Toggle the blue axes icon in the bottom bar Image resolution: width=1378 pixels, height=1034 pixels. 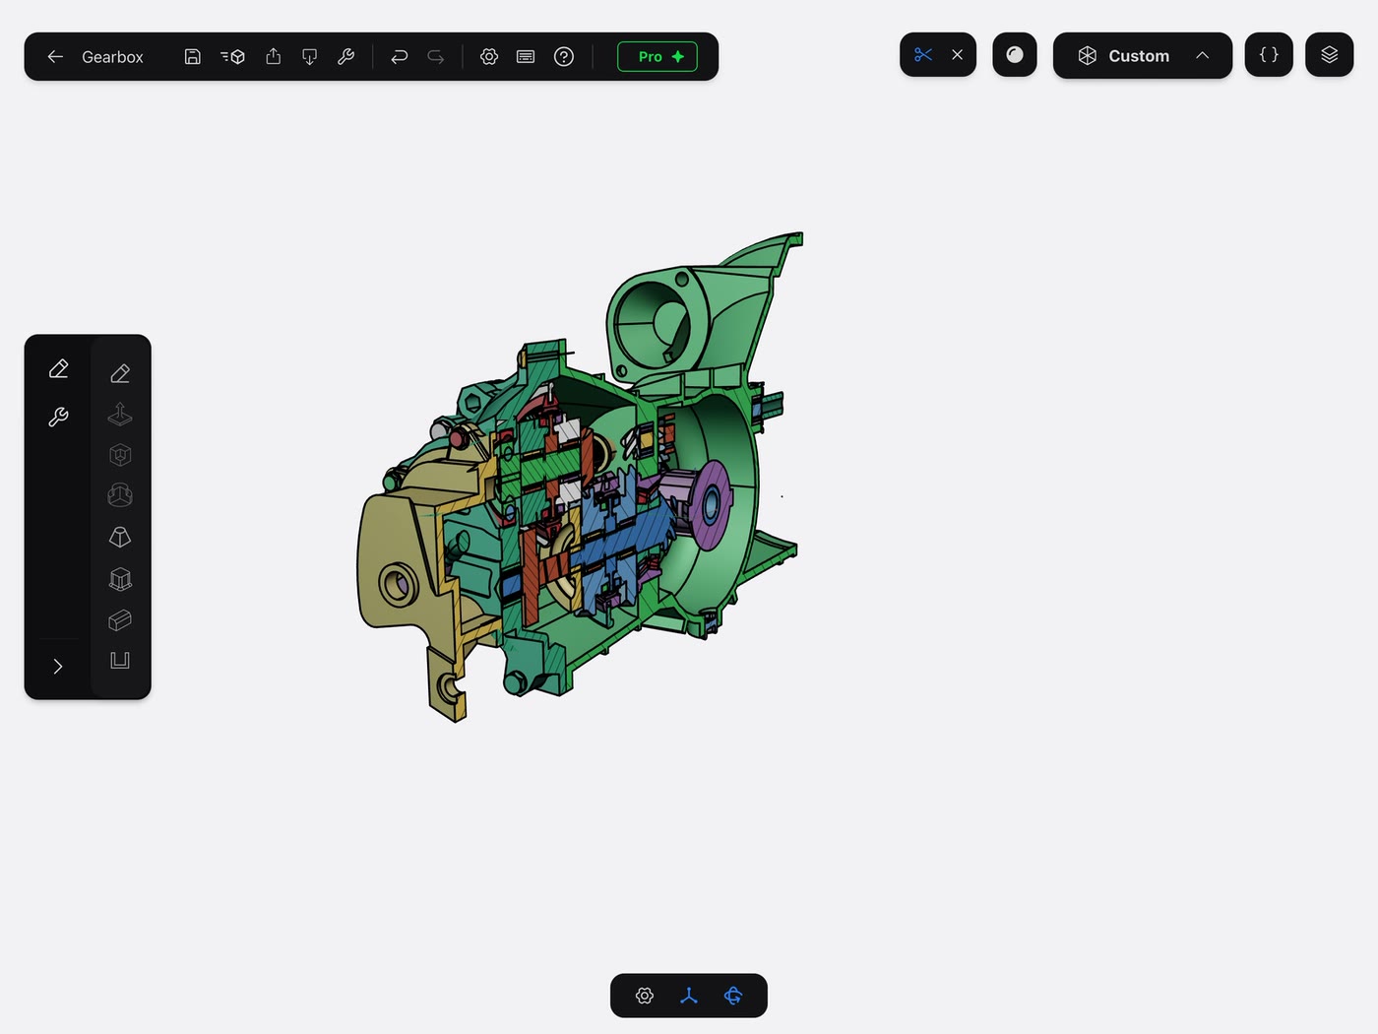pos(689,996)
